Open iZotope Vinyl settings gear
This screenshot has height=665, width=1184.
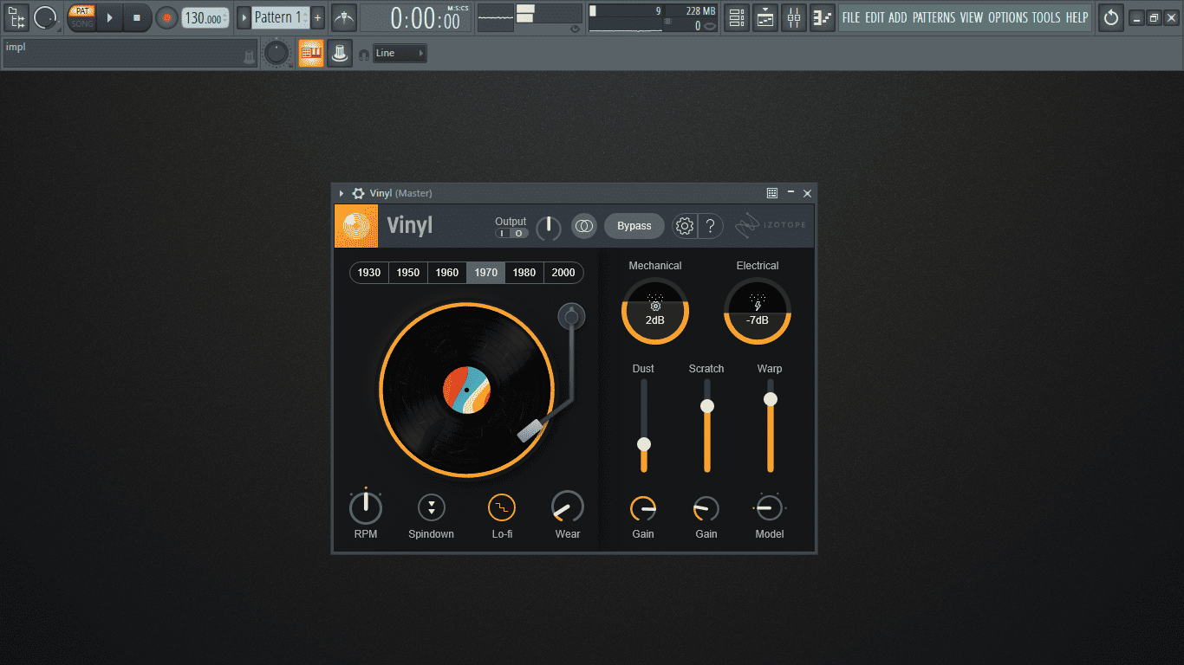pos(685,226)
